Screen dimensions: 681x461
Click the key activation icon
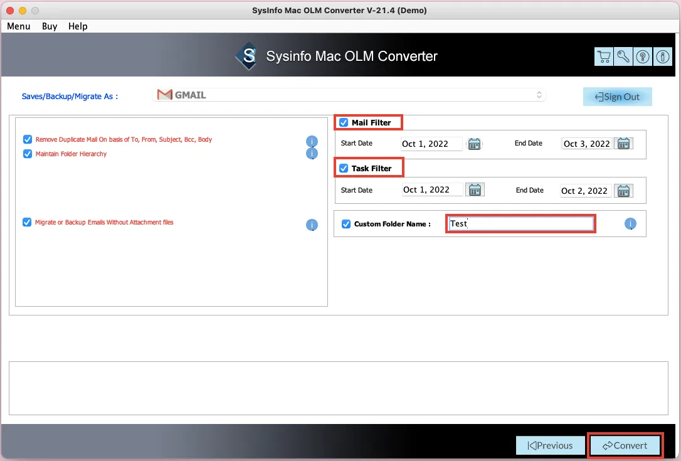pyautogui.click(x=623, y=57)
